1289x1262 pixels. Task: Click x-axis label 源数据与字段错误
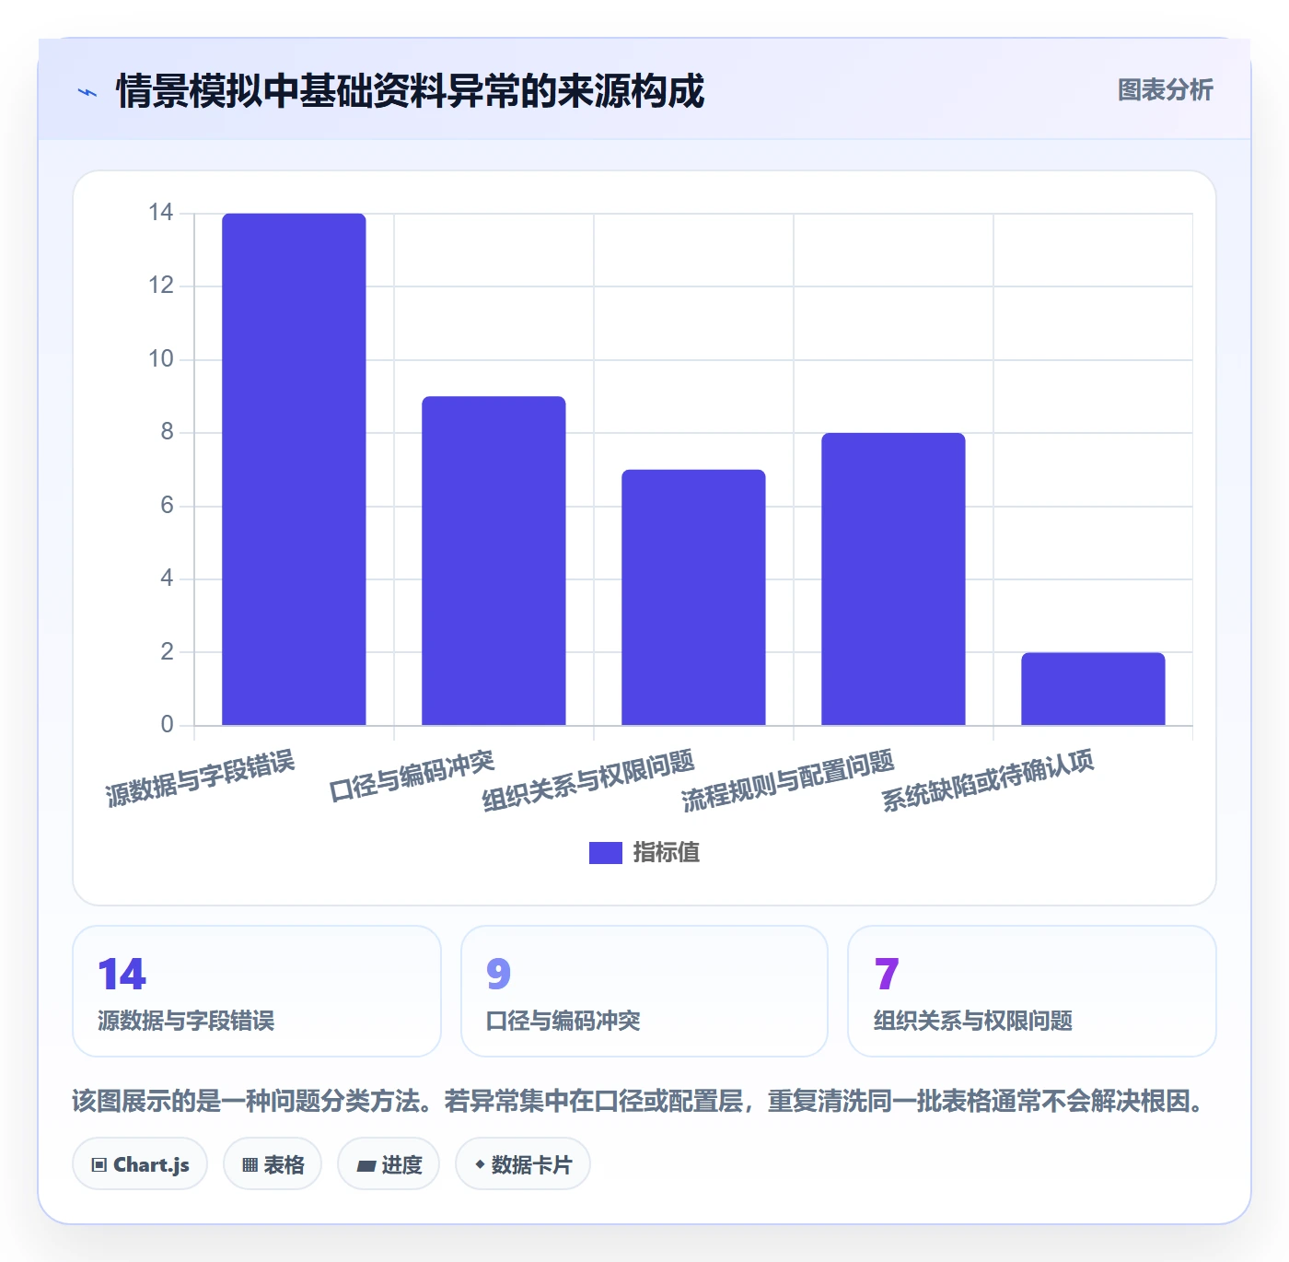point(200,778)
